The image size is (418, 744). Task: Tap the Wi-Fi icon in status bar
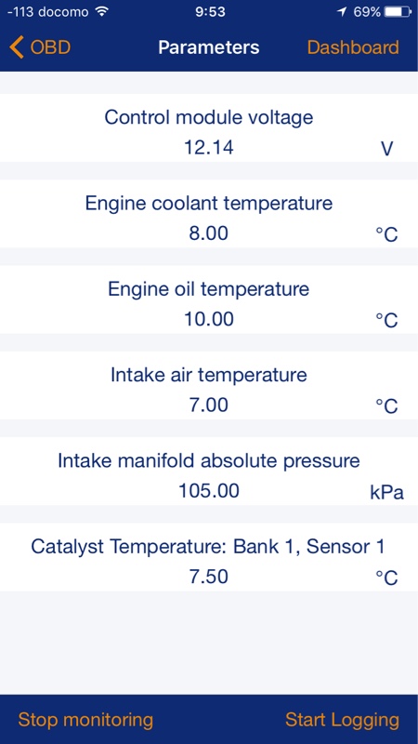click(102, 12)
